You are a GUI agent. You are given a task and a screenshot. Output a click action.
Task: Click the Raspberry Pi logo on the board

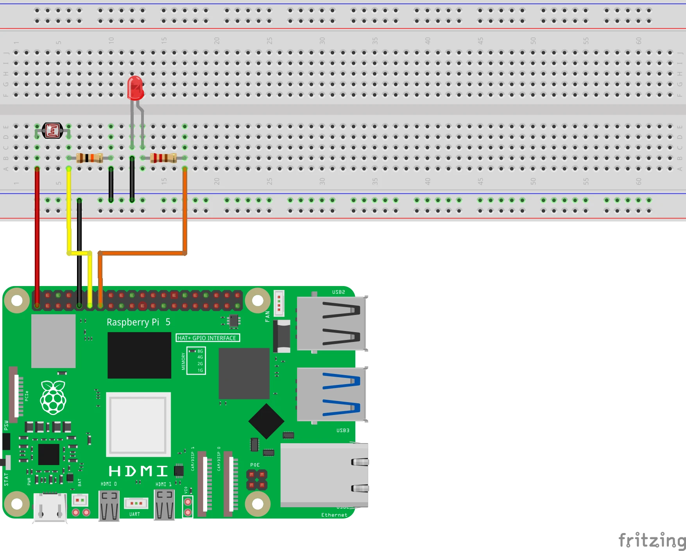click(x=53, y=397)
